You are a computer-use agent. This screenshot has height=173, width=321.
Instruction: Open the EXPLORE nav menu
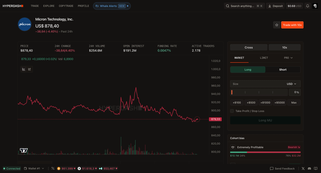49,6
